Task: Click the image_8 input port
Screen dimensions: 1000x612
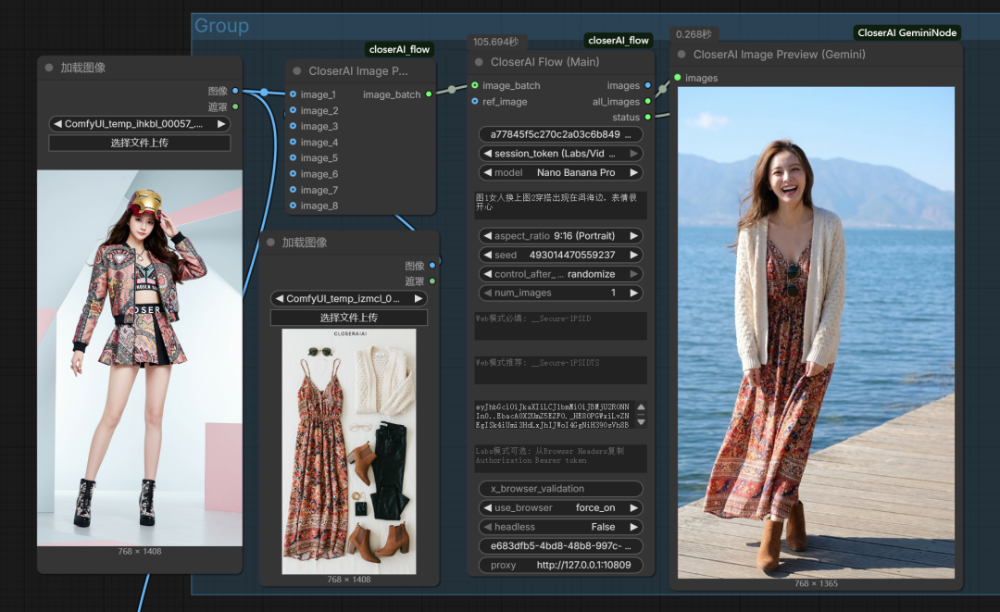Action: 293,206
